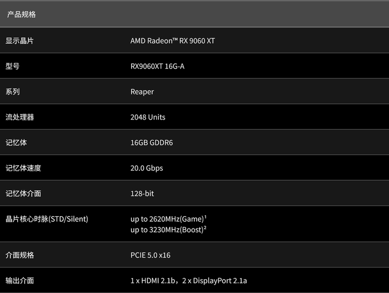Click the PCIE 5.0 x16 value
This screenshot has width=389, height=293.
coord(151,255)
